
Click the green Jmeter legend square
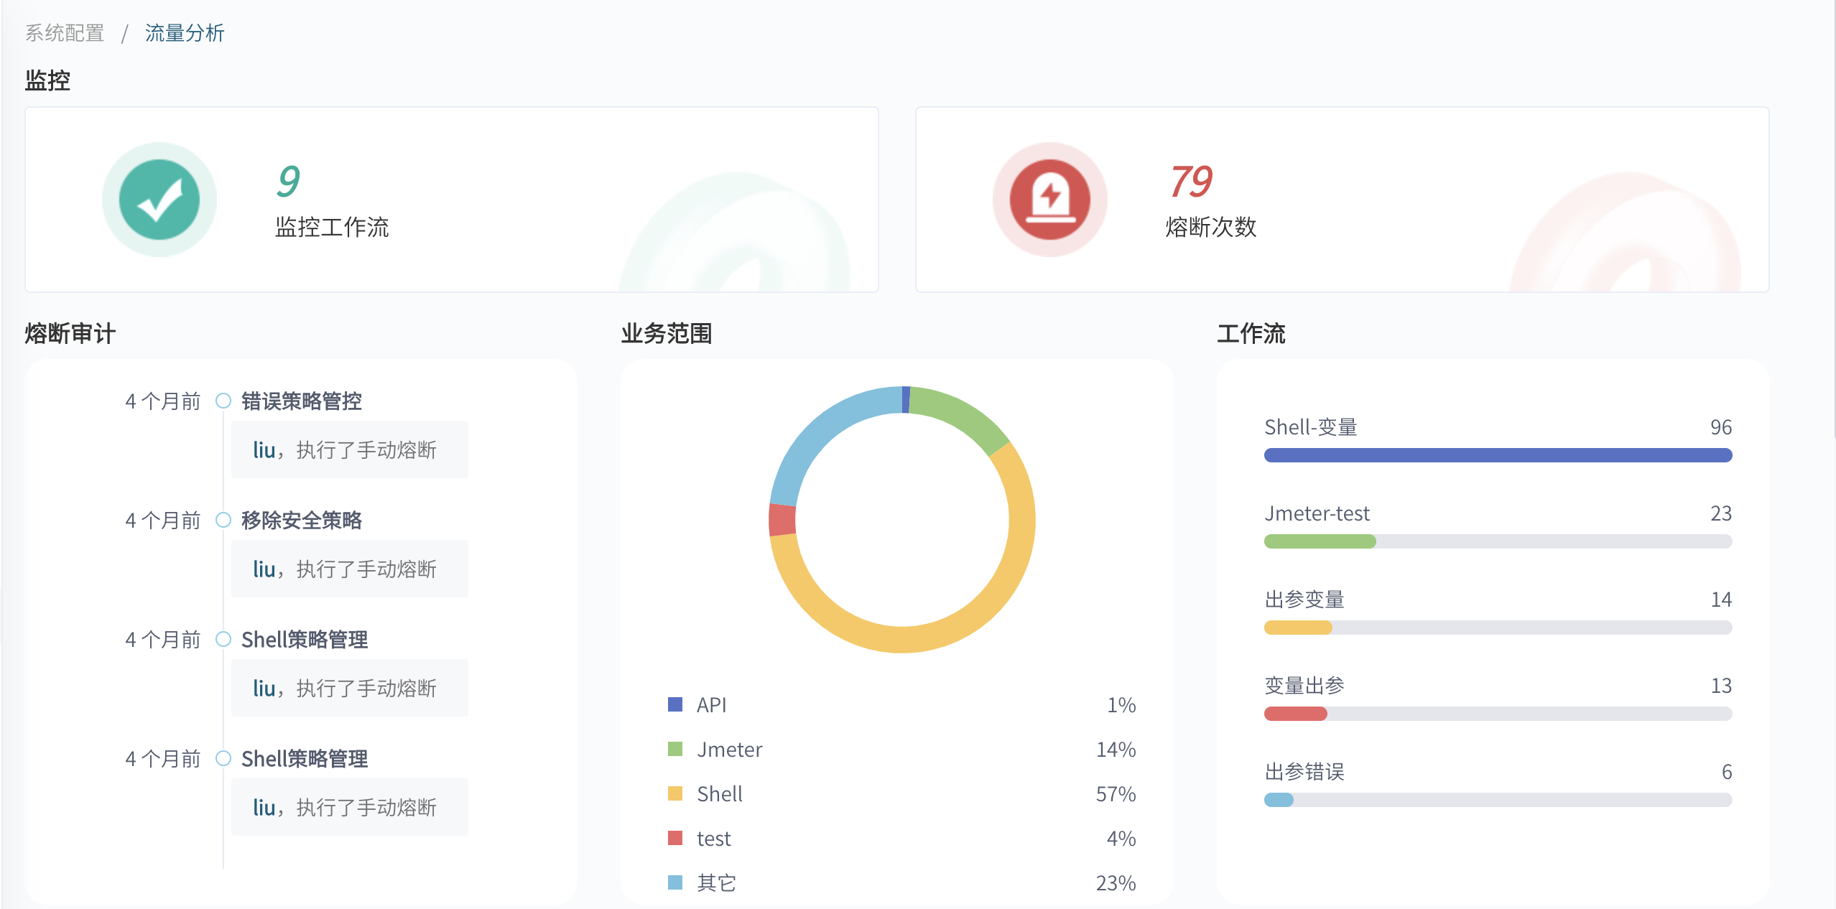pos(674,749)
